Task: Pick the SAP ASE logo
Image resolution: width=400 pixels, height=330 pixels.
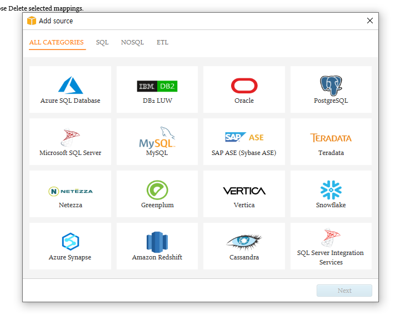Action: click(244, 137)
